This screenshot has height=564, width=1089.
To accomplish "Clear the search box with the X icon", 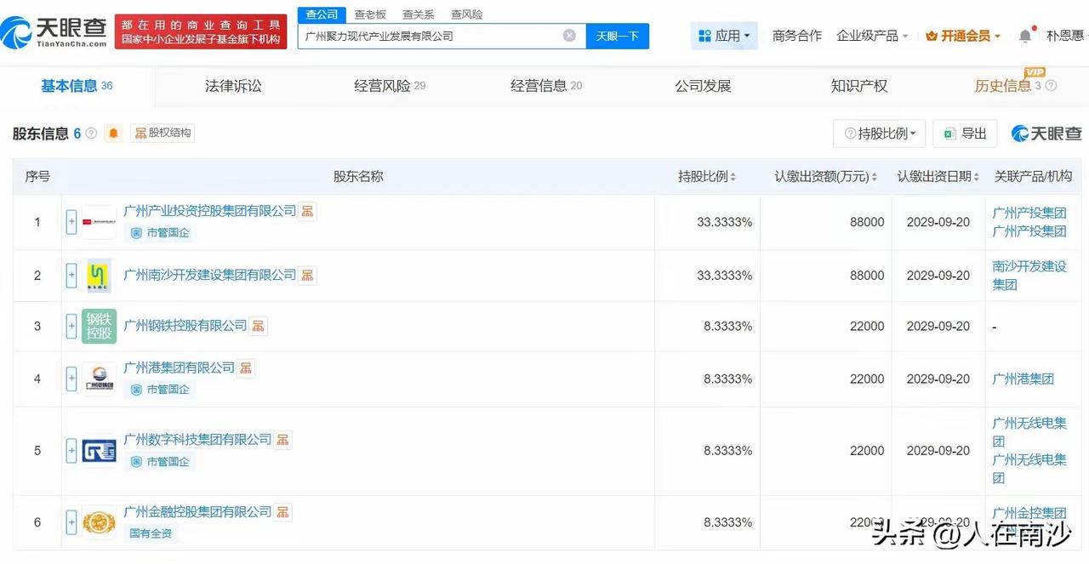I will tap(569, 36).
